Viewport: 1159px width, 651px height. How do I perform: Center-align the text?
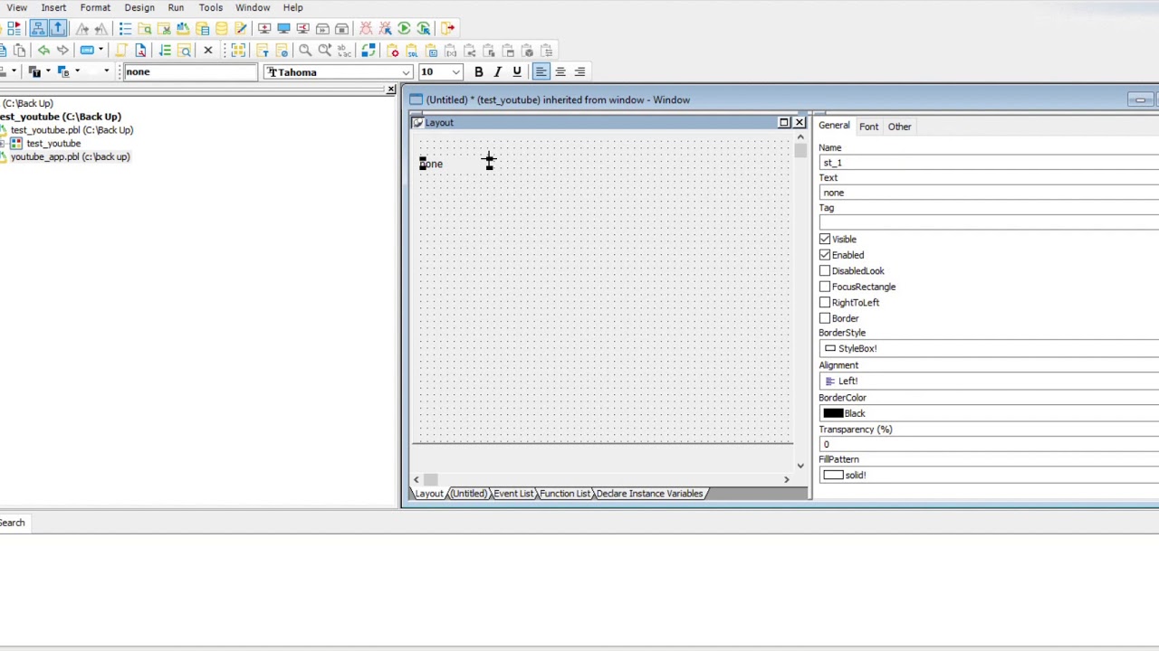(x=560, y=72)
